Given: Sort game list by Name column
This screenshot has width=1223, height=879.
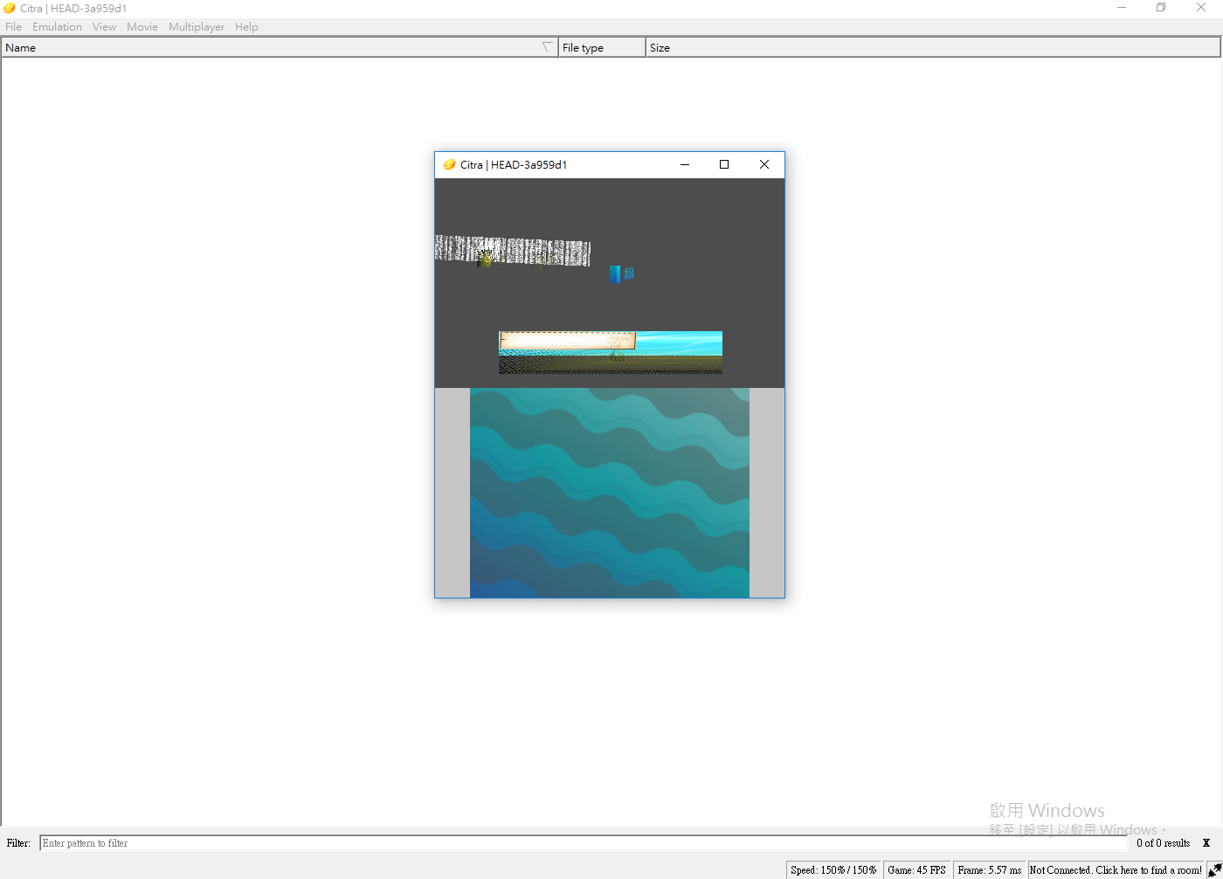Looking at the screenshot, I should click(280, 48).
